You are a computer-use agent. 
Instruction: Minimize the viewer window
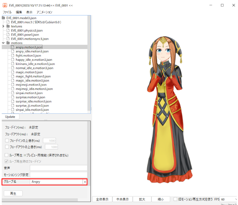[x=211, y=5]
